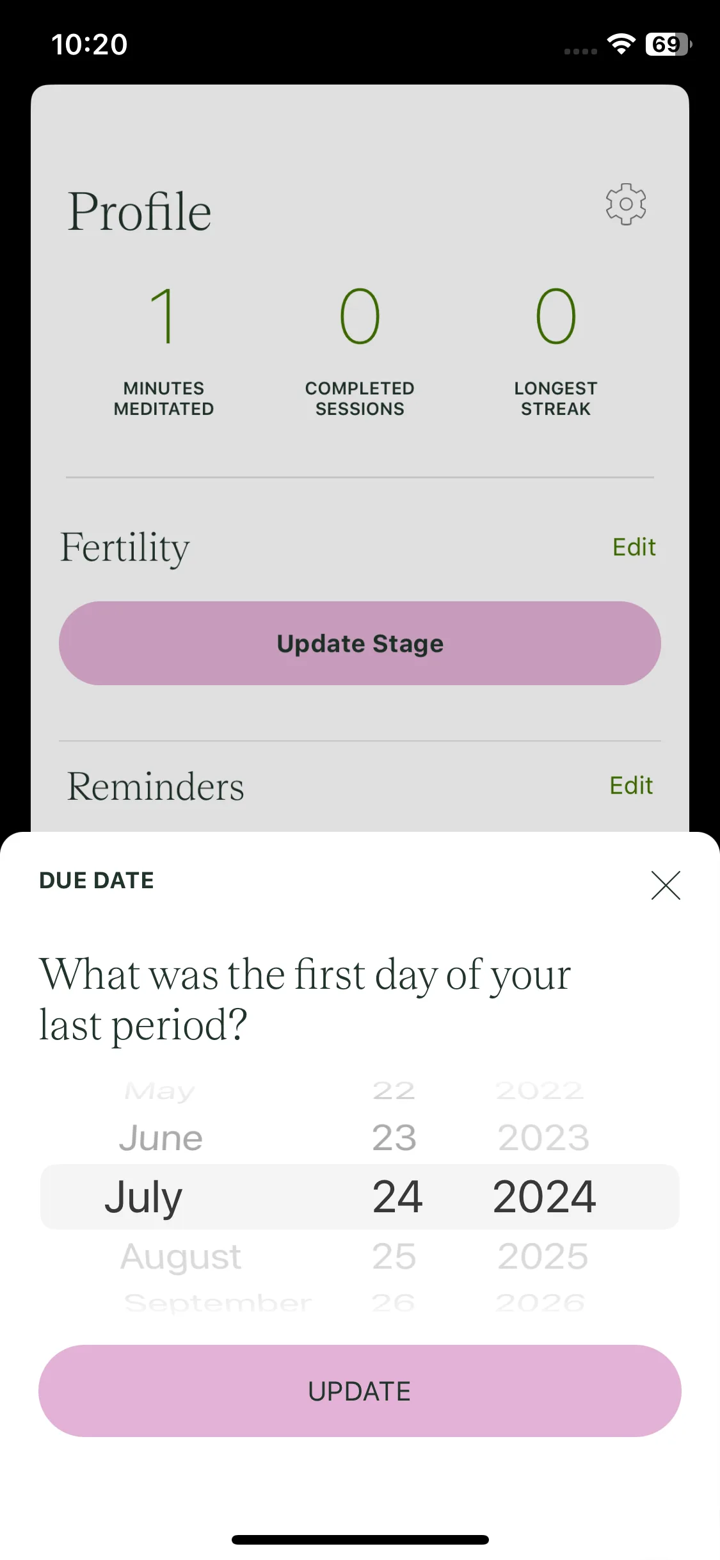Viewport: 720px width, 1560px height.
Task: Select August in the month picker
Action: point(180,1256)
